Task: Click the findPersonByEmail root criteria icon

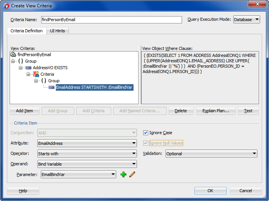Action: [13, 55]
